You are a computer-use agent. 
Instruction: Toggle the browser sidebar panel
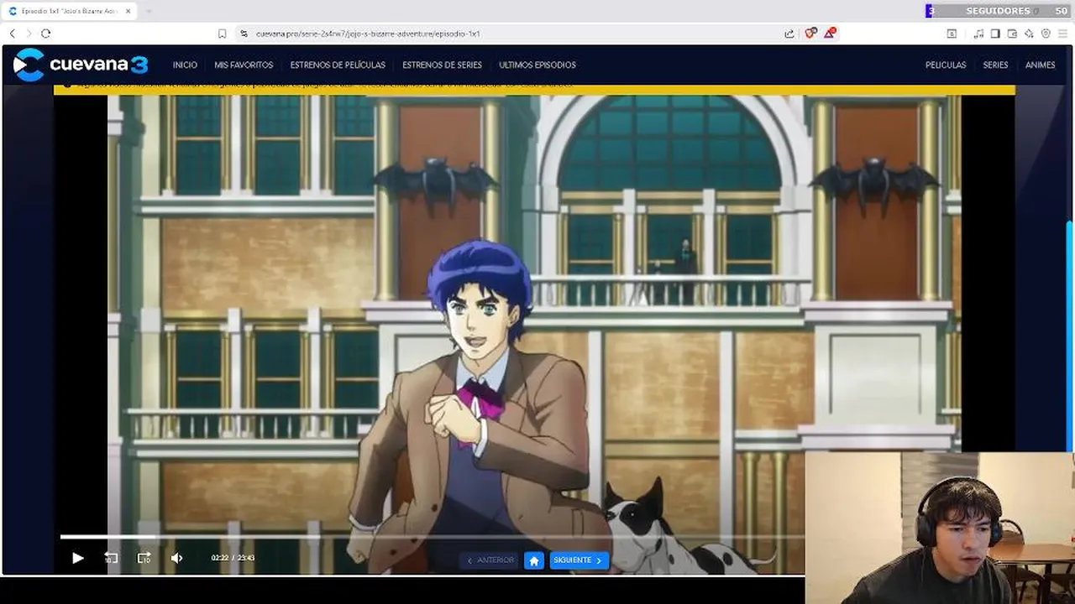[x=995, y=34]
